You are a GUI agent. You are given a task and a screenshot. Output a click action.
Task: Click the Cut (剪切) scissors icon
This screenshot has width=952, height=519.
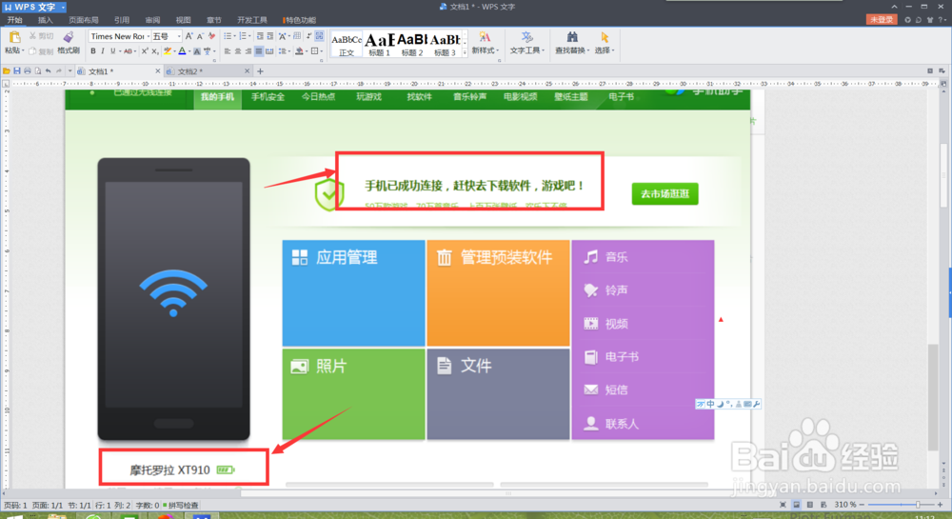33,36
